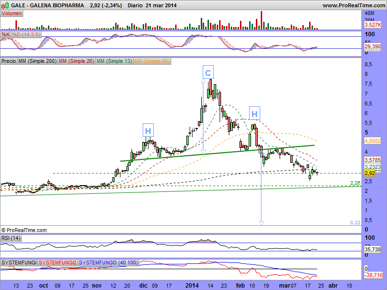
Task: Open MM (Simple 50) moving average settings
Action: click(x=152, y=61)
